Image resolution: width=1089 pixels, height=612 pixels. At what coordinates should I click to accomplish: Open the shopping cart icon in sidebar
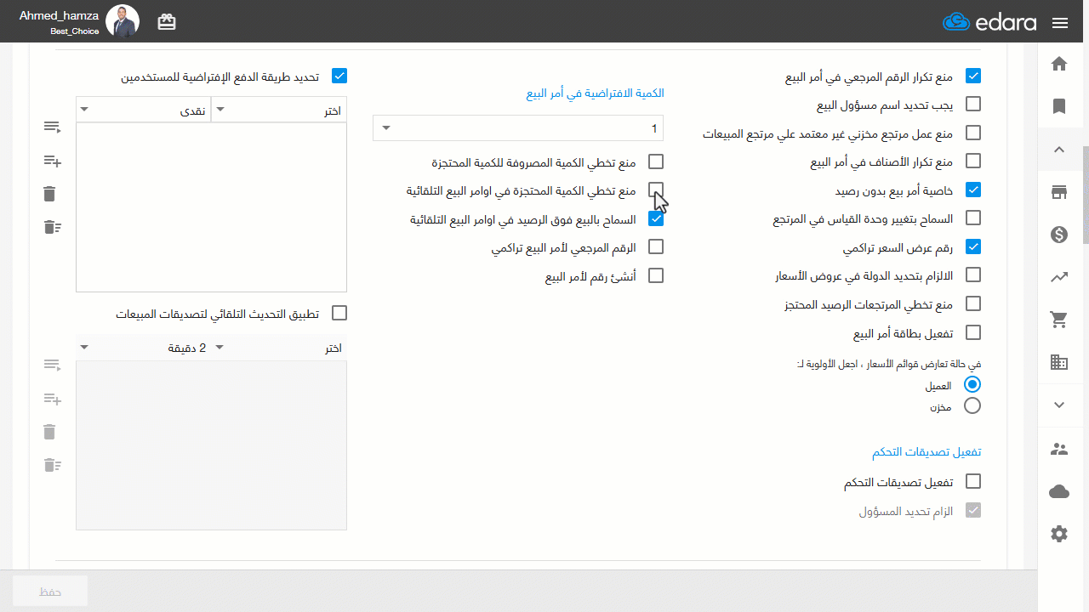(x=1059, y=320)
